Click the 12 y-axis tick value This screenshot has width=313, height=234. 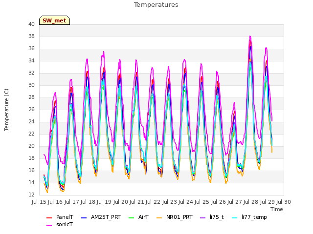pos(31,195)
